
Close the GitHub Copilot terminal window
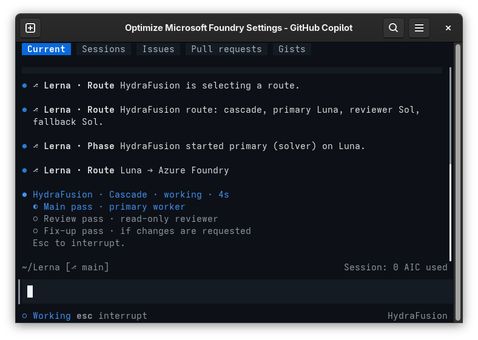(x=448, y=28)
